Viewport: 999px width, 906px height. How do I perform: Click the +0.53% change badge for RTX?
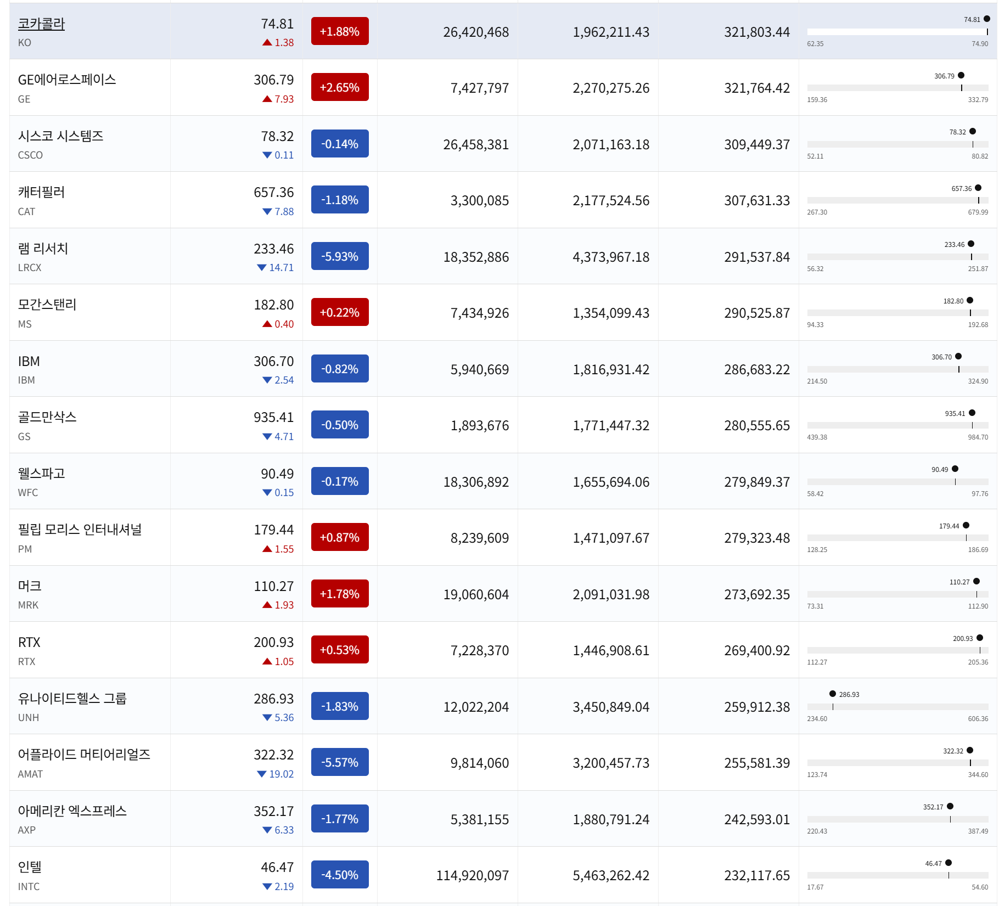coord(340,650)
